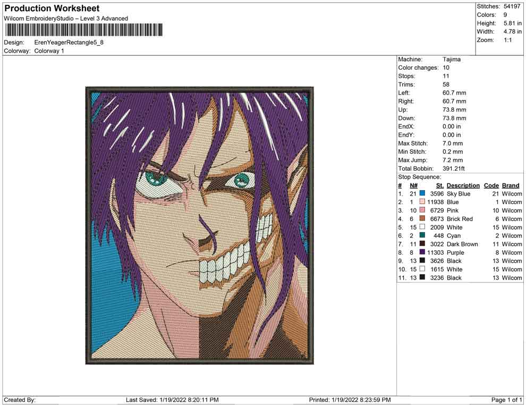This screenshot has height=405, width=526.
Task: Click the embroidery design preview image
Action: click(x=200, y=225)
